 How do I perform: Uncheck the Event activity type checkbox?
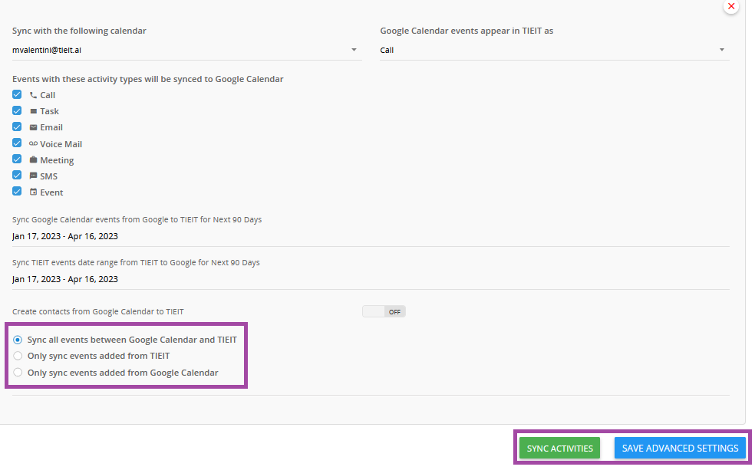point(17,192)
